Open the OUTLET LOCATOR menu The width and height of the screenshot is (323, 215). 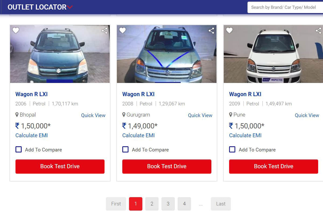coord(37,7)
